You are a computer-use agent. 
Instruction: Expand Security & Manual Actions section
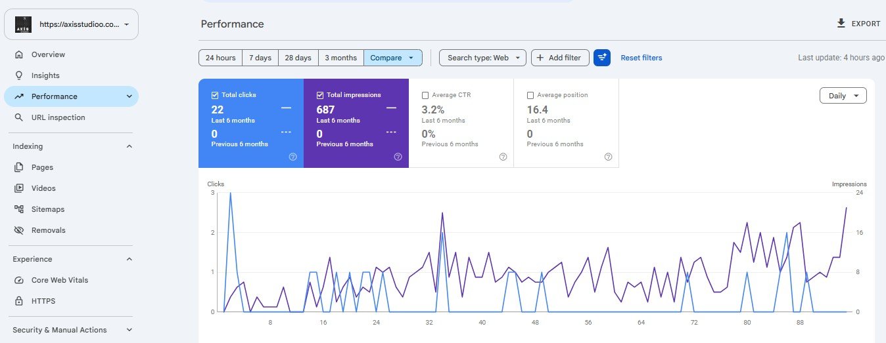(x=129, y=330)
